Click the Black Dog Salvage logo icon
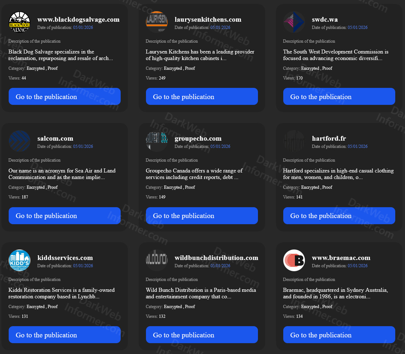405x354 pixels. coord(19,22)
